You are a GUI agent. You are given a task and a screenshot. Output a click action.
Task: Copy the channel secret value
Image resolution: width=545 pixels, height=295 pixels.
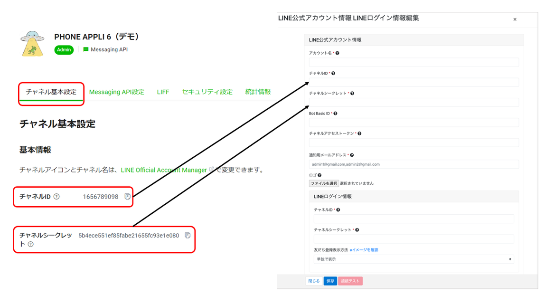188,236
